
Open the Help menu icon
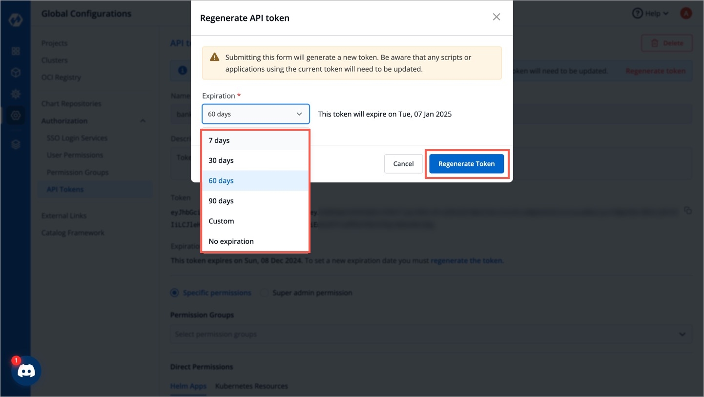(638, 13)
